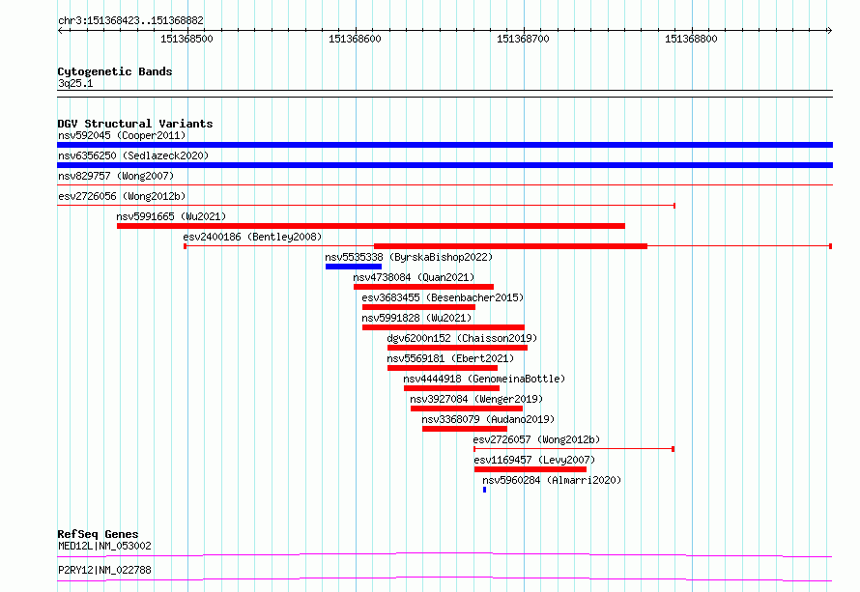Click the right arrow on the ruler
Viewport: 860px width, 592px height.
830,31
